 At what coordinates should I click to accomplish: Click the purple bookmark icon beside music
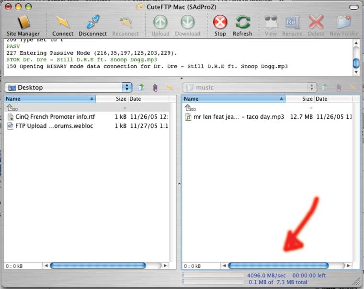[339, 88]
